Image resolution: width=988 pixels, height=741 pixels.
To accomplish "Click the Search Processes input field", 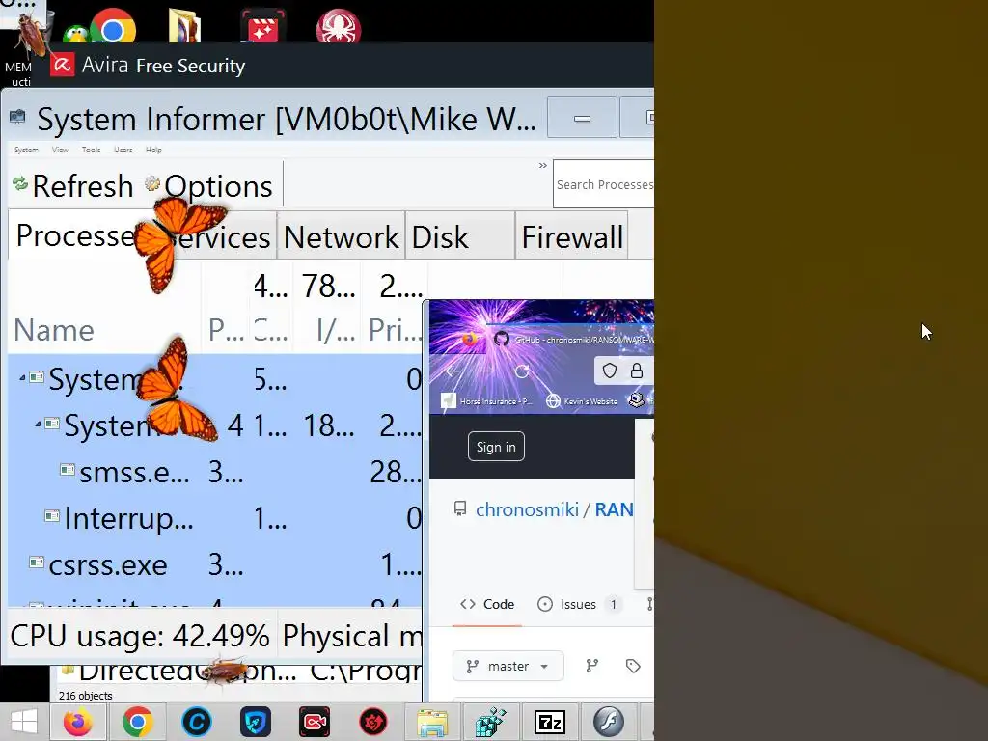I will click(604, 184).
